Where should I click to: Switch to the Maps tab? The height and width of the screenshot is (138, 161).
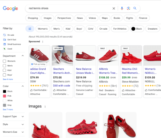pos(105,18)
